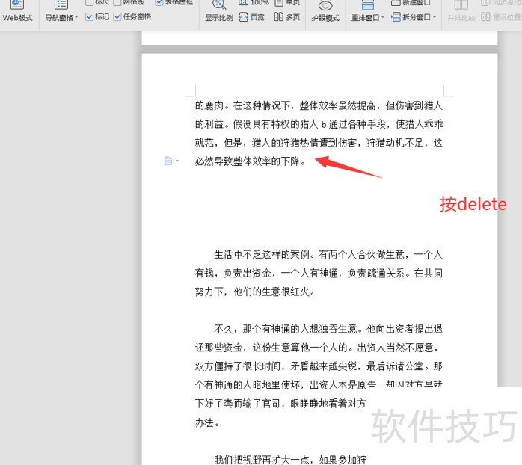Click the 重设位置 reset position button
The width and height of the screenshot is (522, 465).
(x=504, y=17)
